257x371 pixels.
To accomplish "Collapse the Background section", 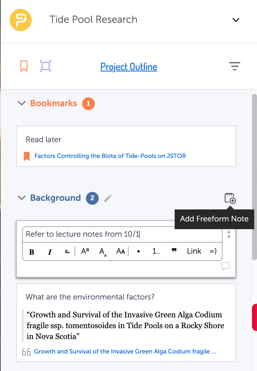I will (22, 198).
